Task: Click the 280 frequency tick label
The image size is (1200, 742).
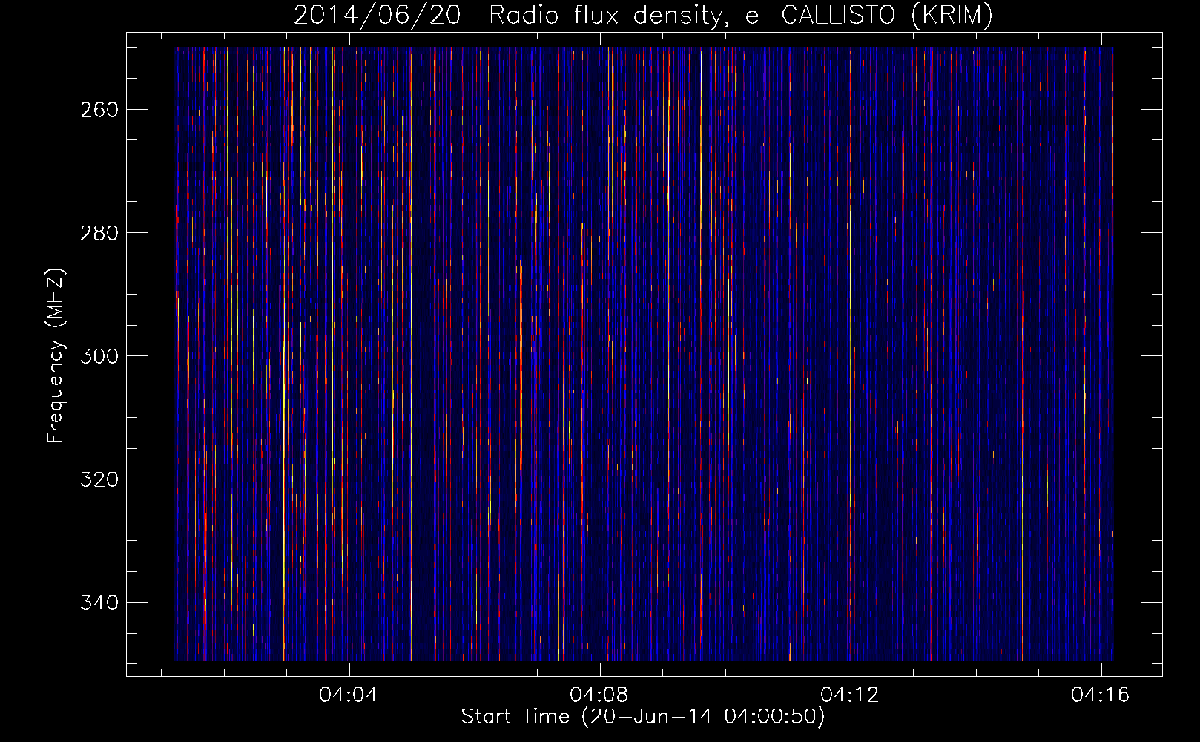Action: [x=99, y=233]
